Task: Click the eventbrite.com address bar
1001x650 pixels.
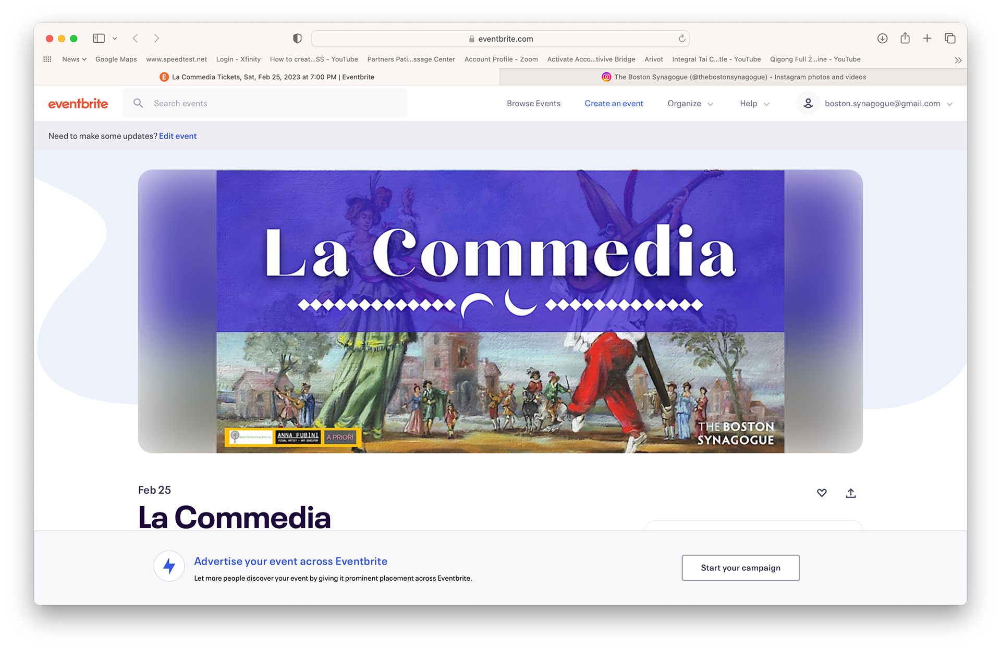Action: point(500,39)
